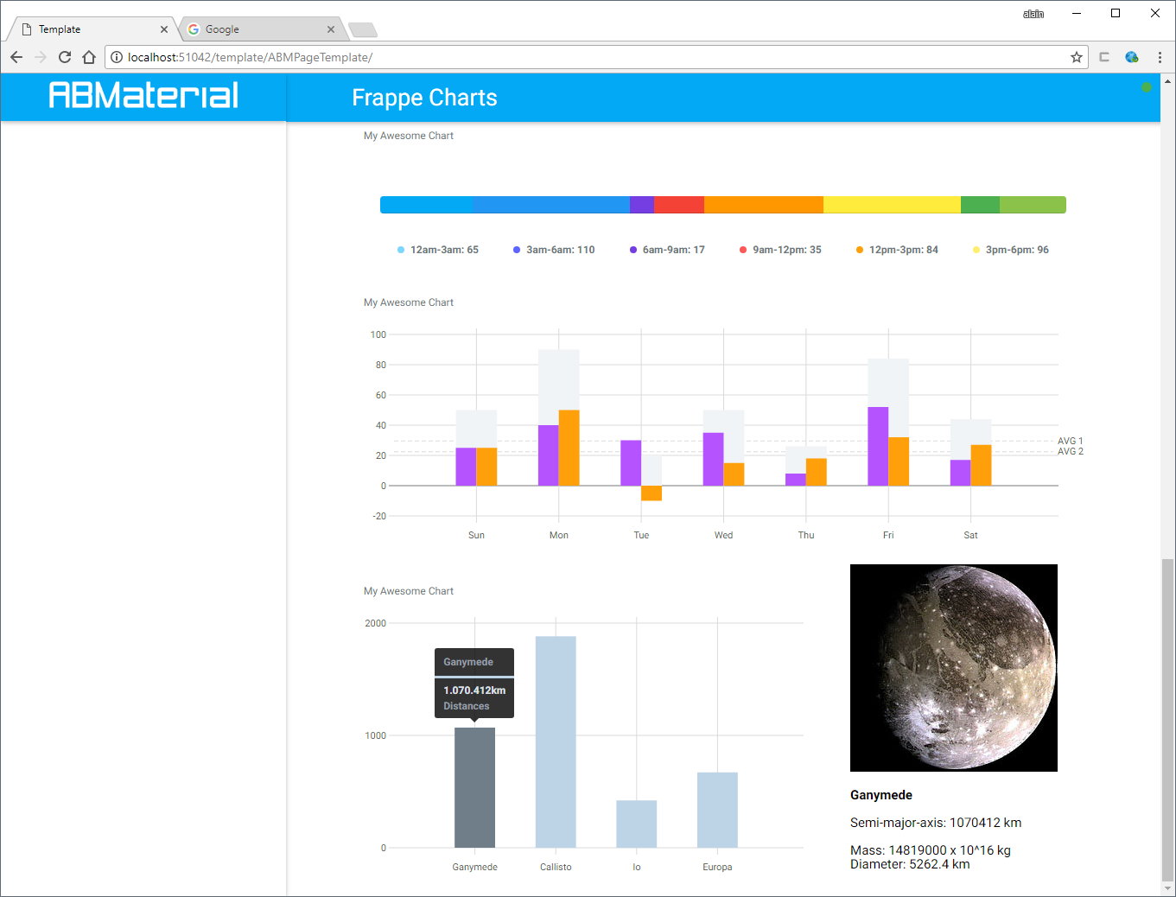The width and height of the screenshot is (1176, 897).
Task: Click the legend entry 12pm-3pm: 84
Action: pos(897,250)
